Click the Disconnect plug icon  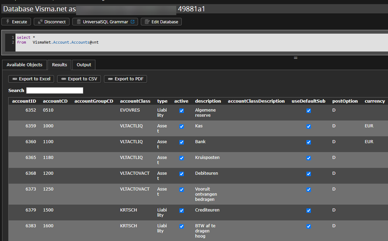click(40, 22)
